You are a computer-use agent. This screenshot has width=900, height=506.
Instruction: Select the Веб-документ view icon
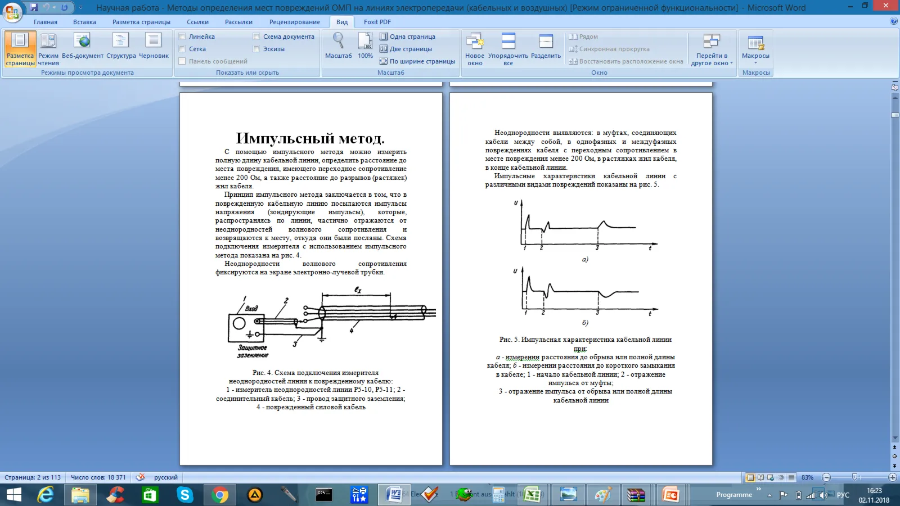click(83, 49)
